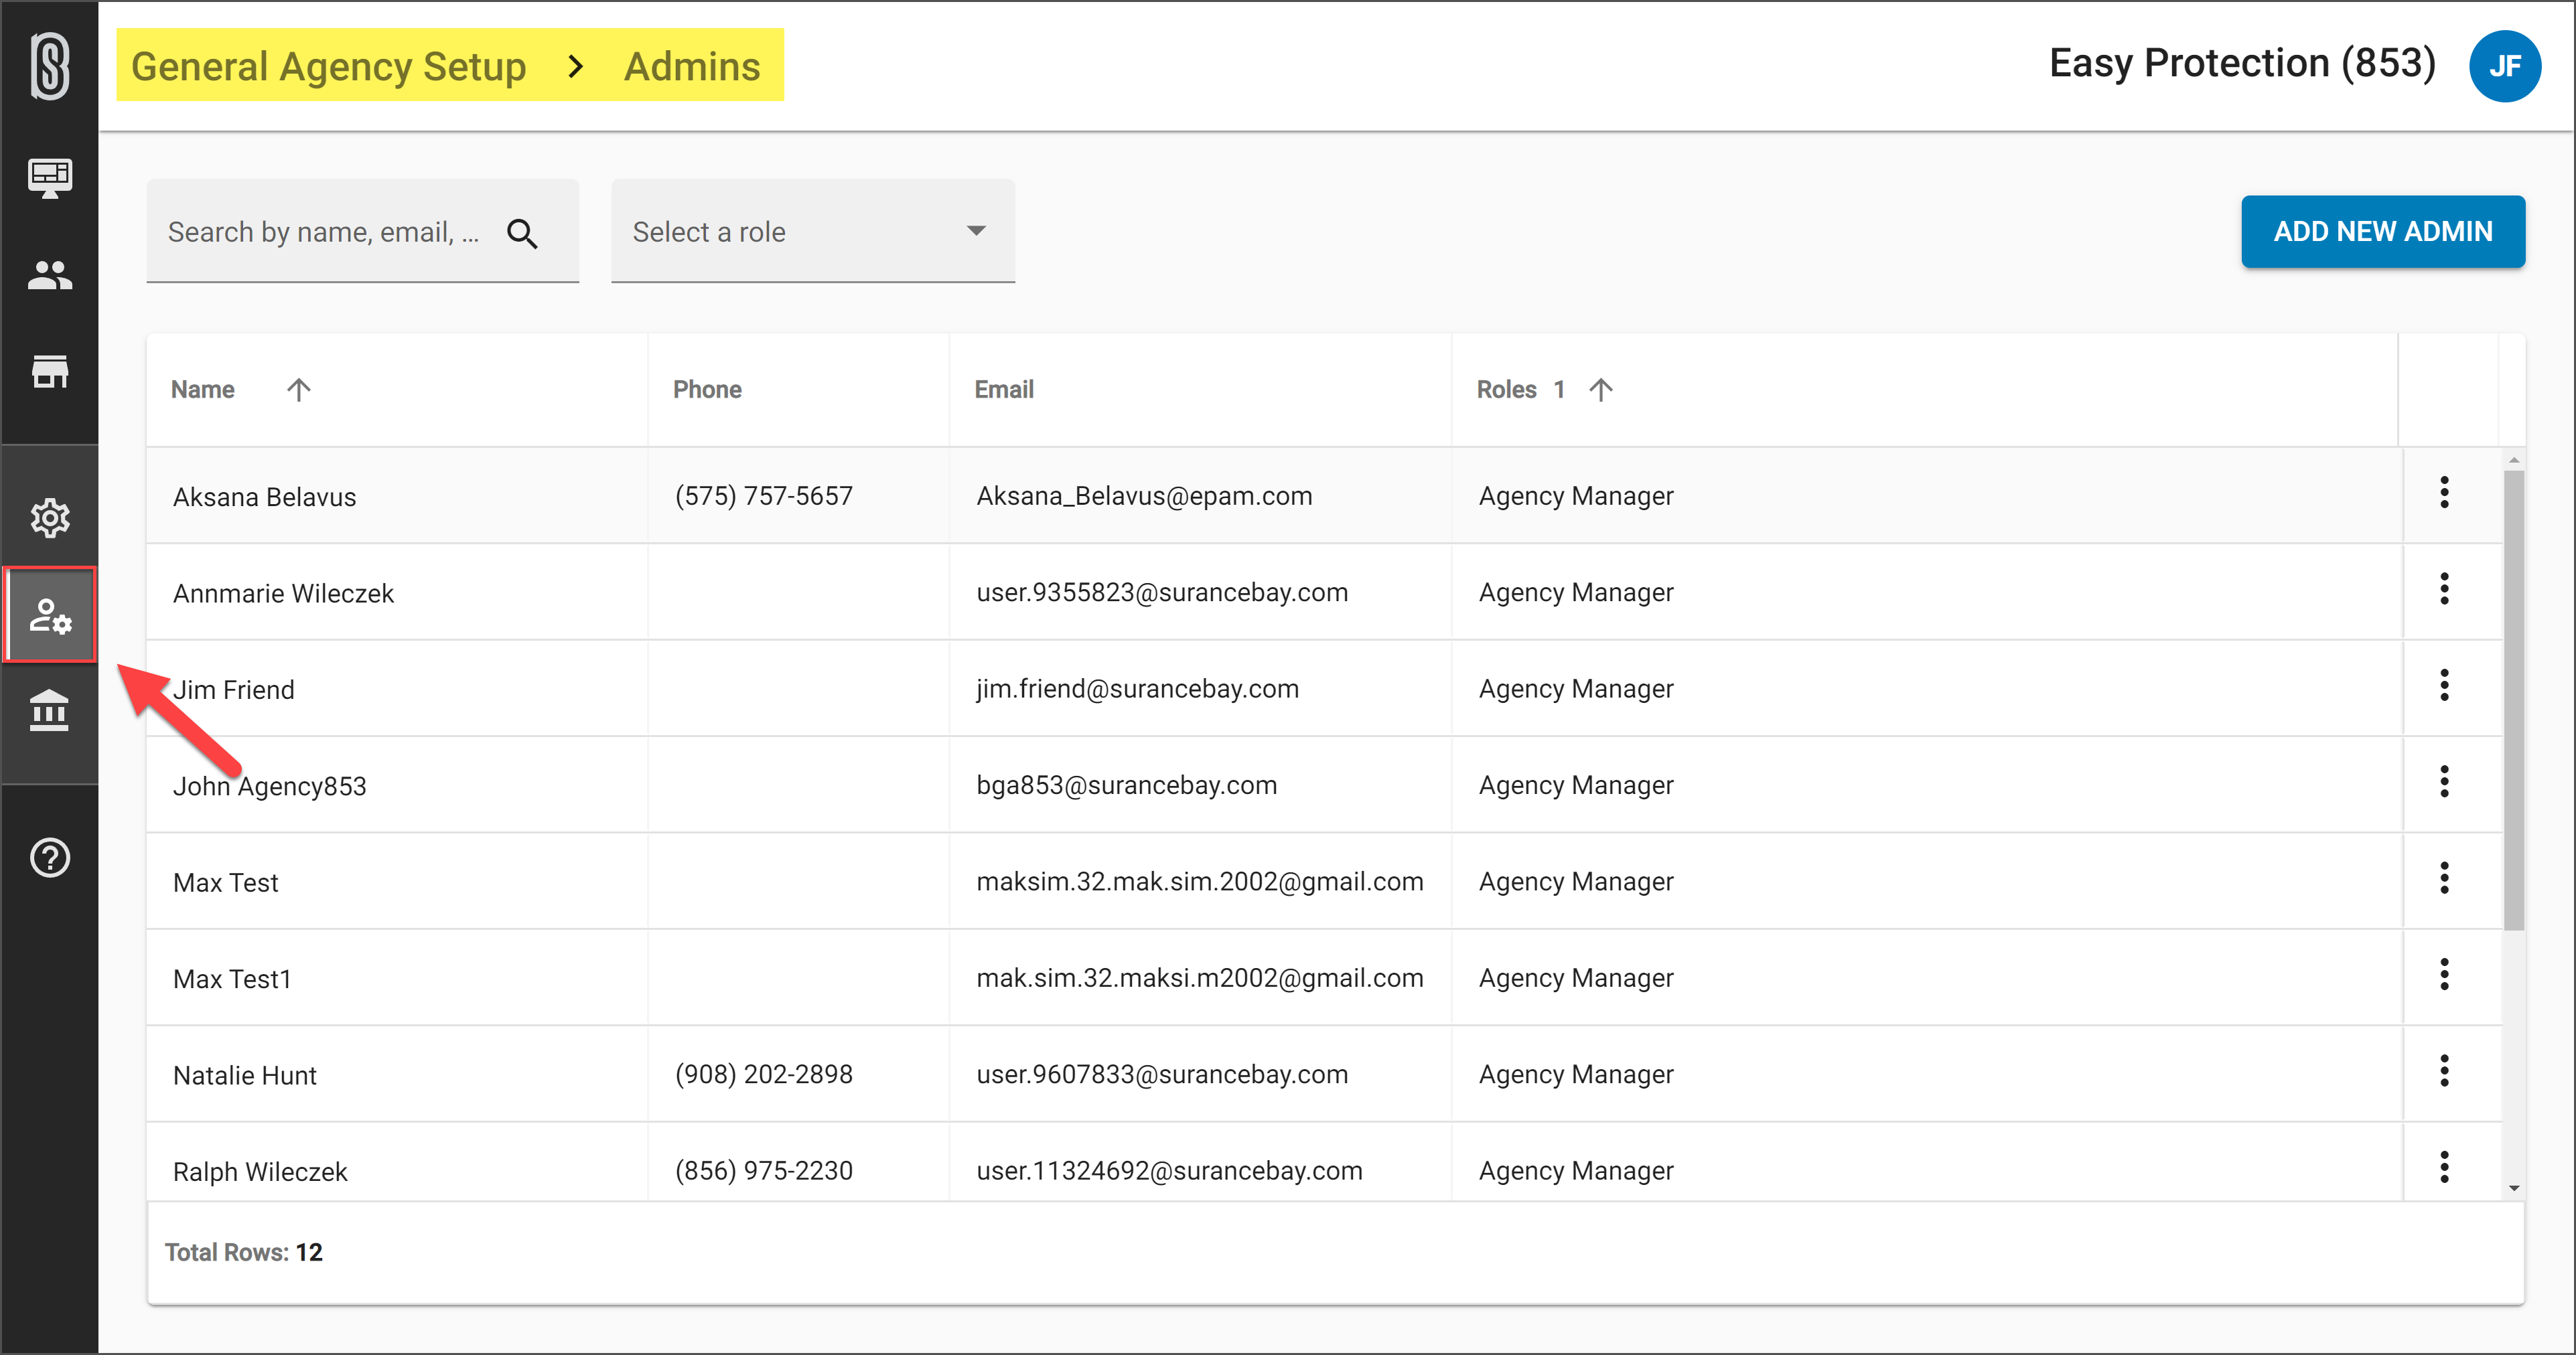The image size is (2576, 1355).
Task: Click the ADD NEW ADMIN button
Action: [2383, 232]
